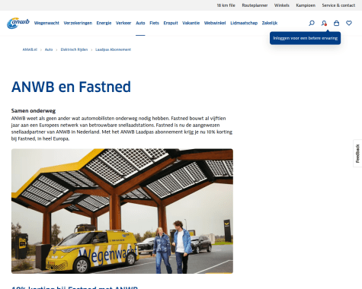
Task: Click the Auto breadcrumb
Action: pos(49,49)
